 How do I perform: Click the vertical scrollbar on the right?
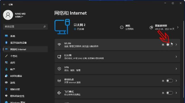point(184,59)
